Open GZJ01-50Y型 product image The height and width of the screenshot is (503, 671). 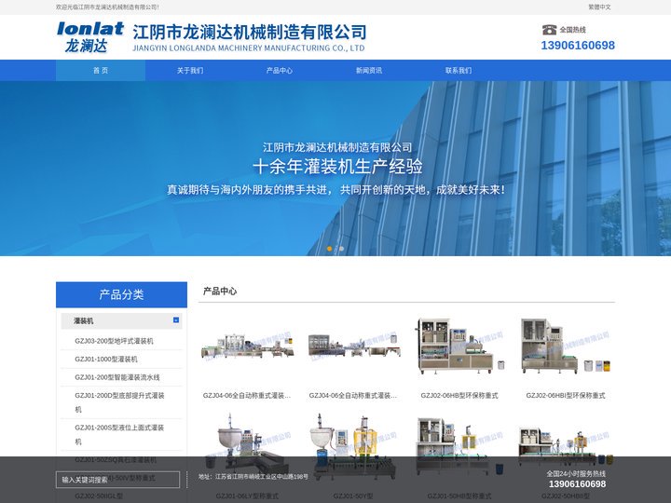pos(354,447)
